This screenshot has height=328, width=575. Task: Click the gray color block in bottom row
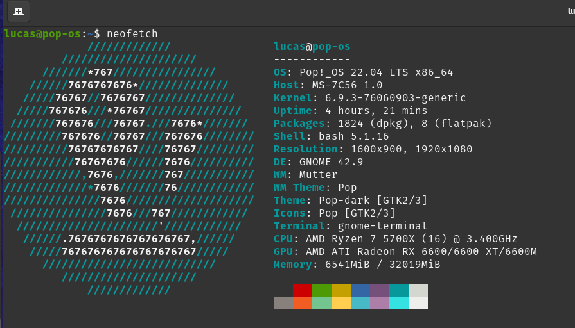[283, 303]
